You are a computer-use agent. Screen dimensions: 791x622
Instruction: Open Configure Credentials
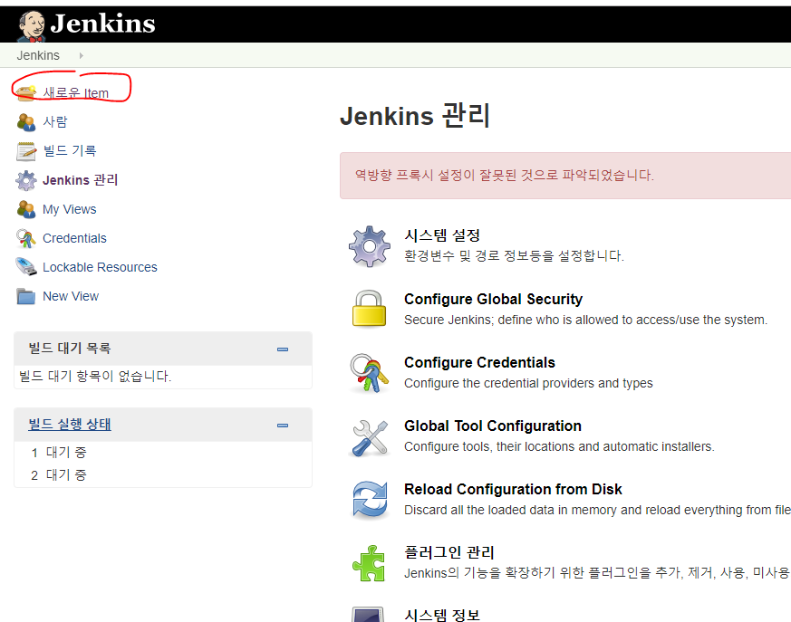[x=479, y=362]
